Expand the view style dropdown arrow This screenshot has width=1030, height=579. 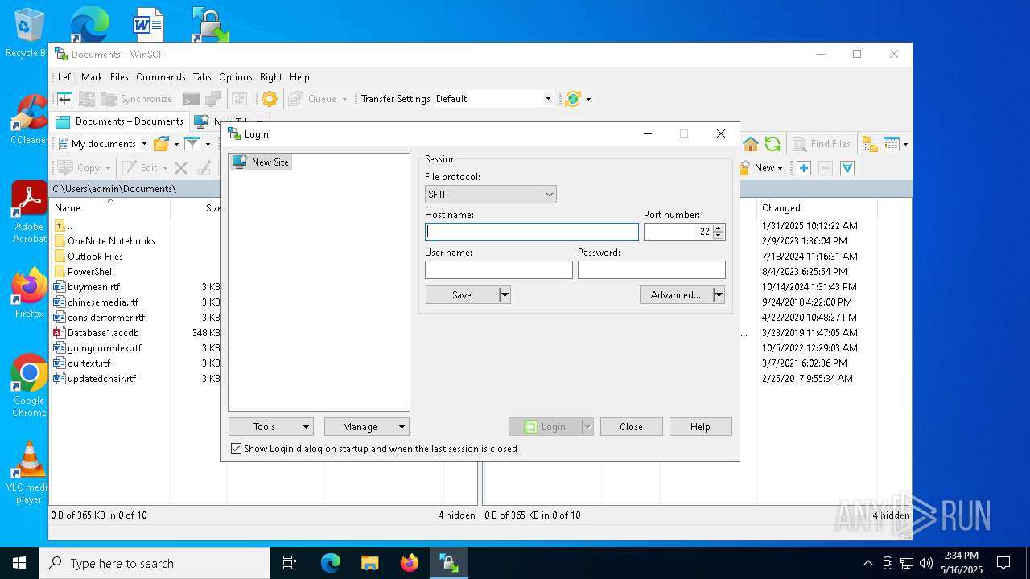click(x=905, y=144)
